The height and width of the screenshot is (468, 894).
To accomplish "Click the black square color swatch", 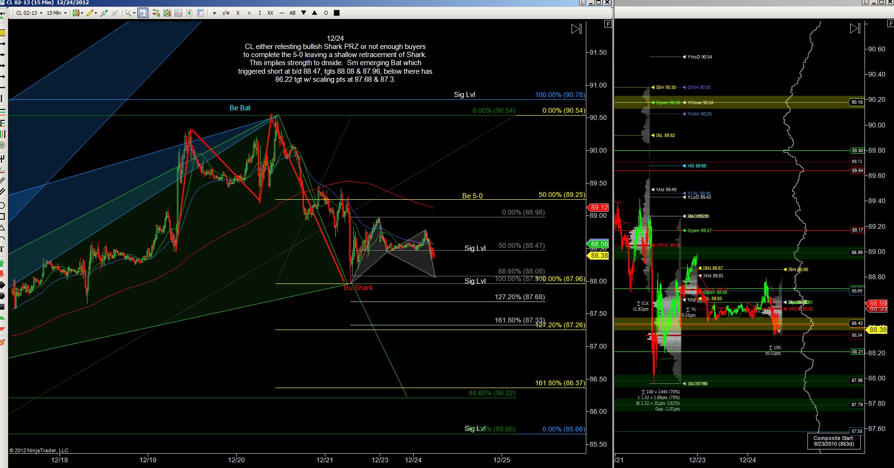I will [337, 13].
